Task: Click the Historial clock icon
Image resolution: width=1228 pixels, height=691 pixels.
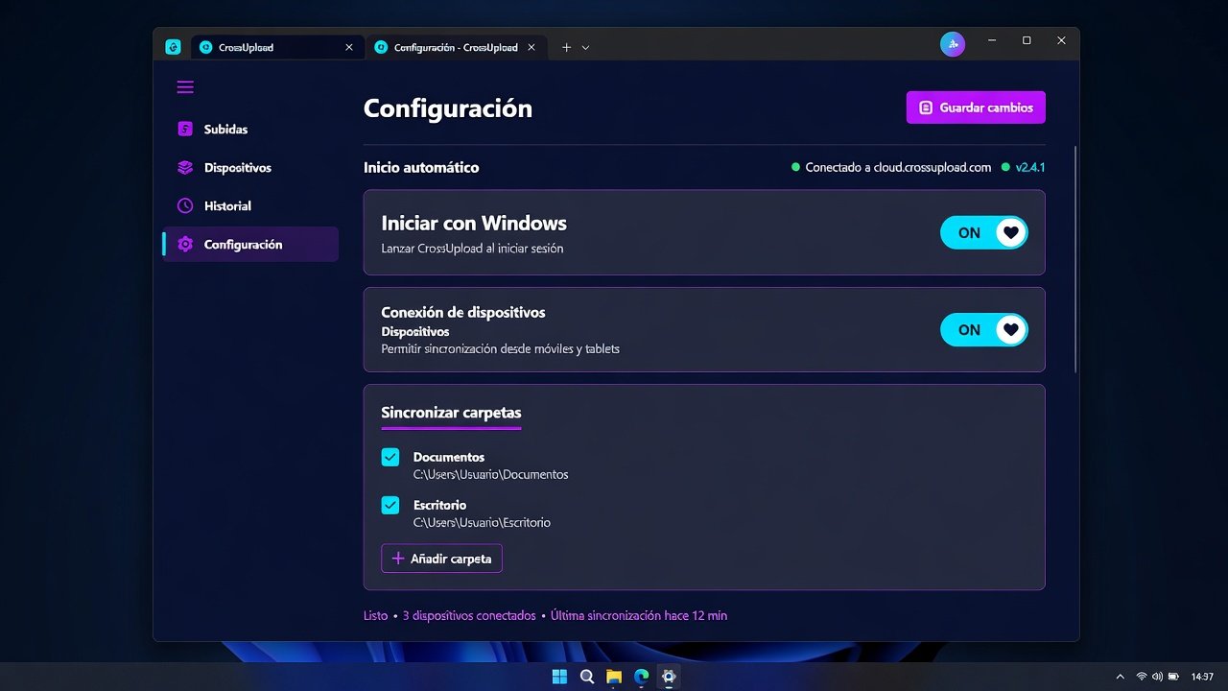Action: coord(185,205)
